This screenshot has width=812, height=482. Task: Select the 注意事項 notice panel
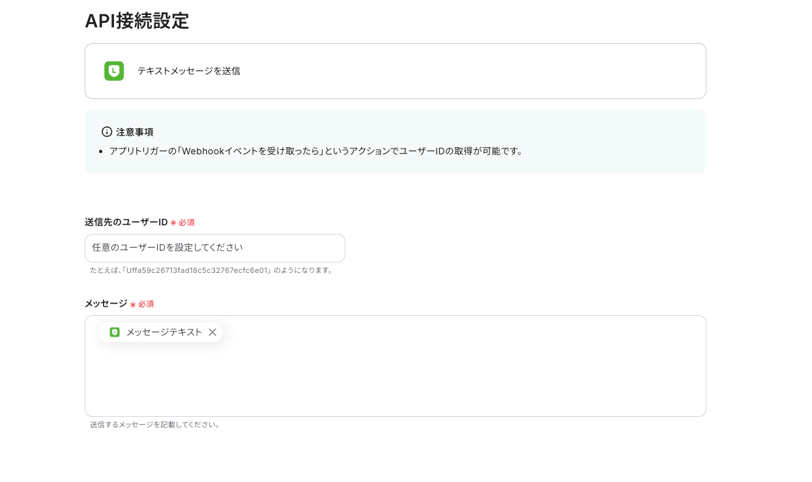396,141
